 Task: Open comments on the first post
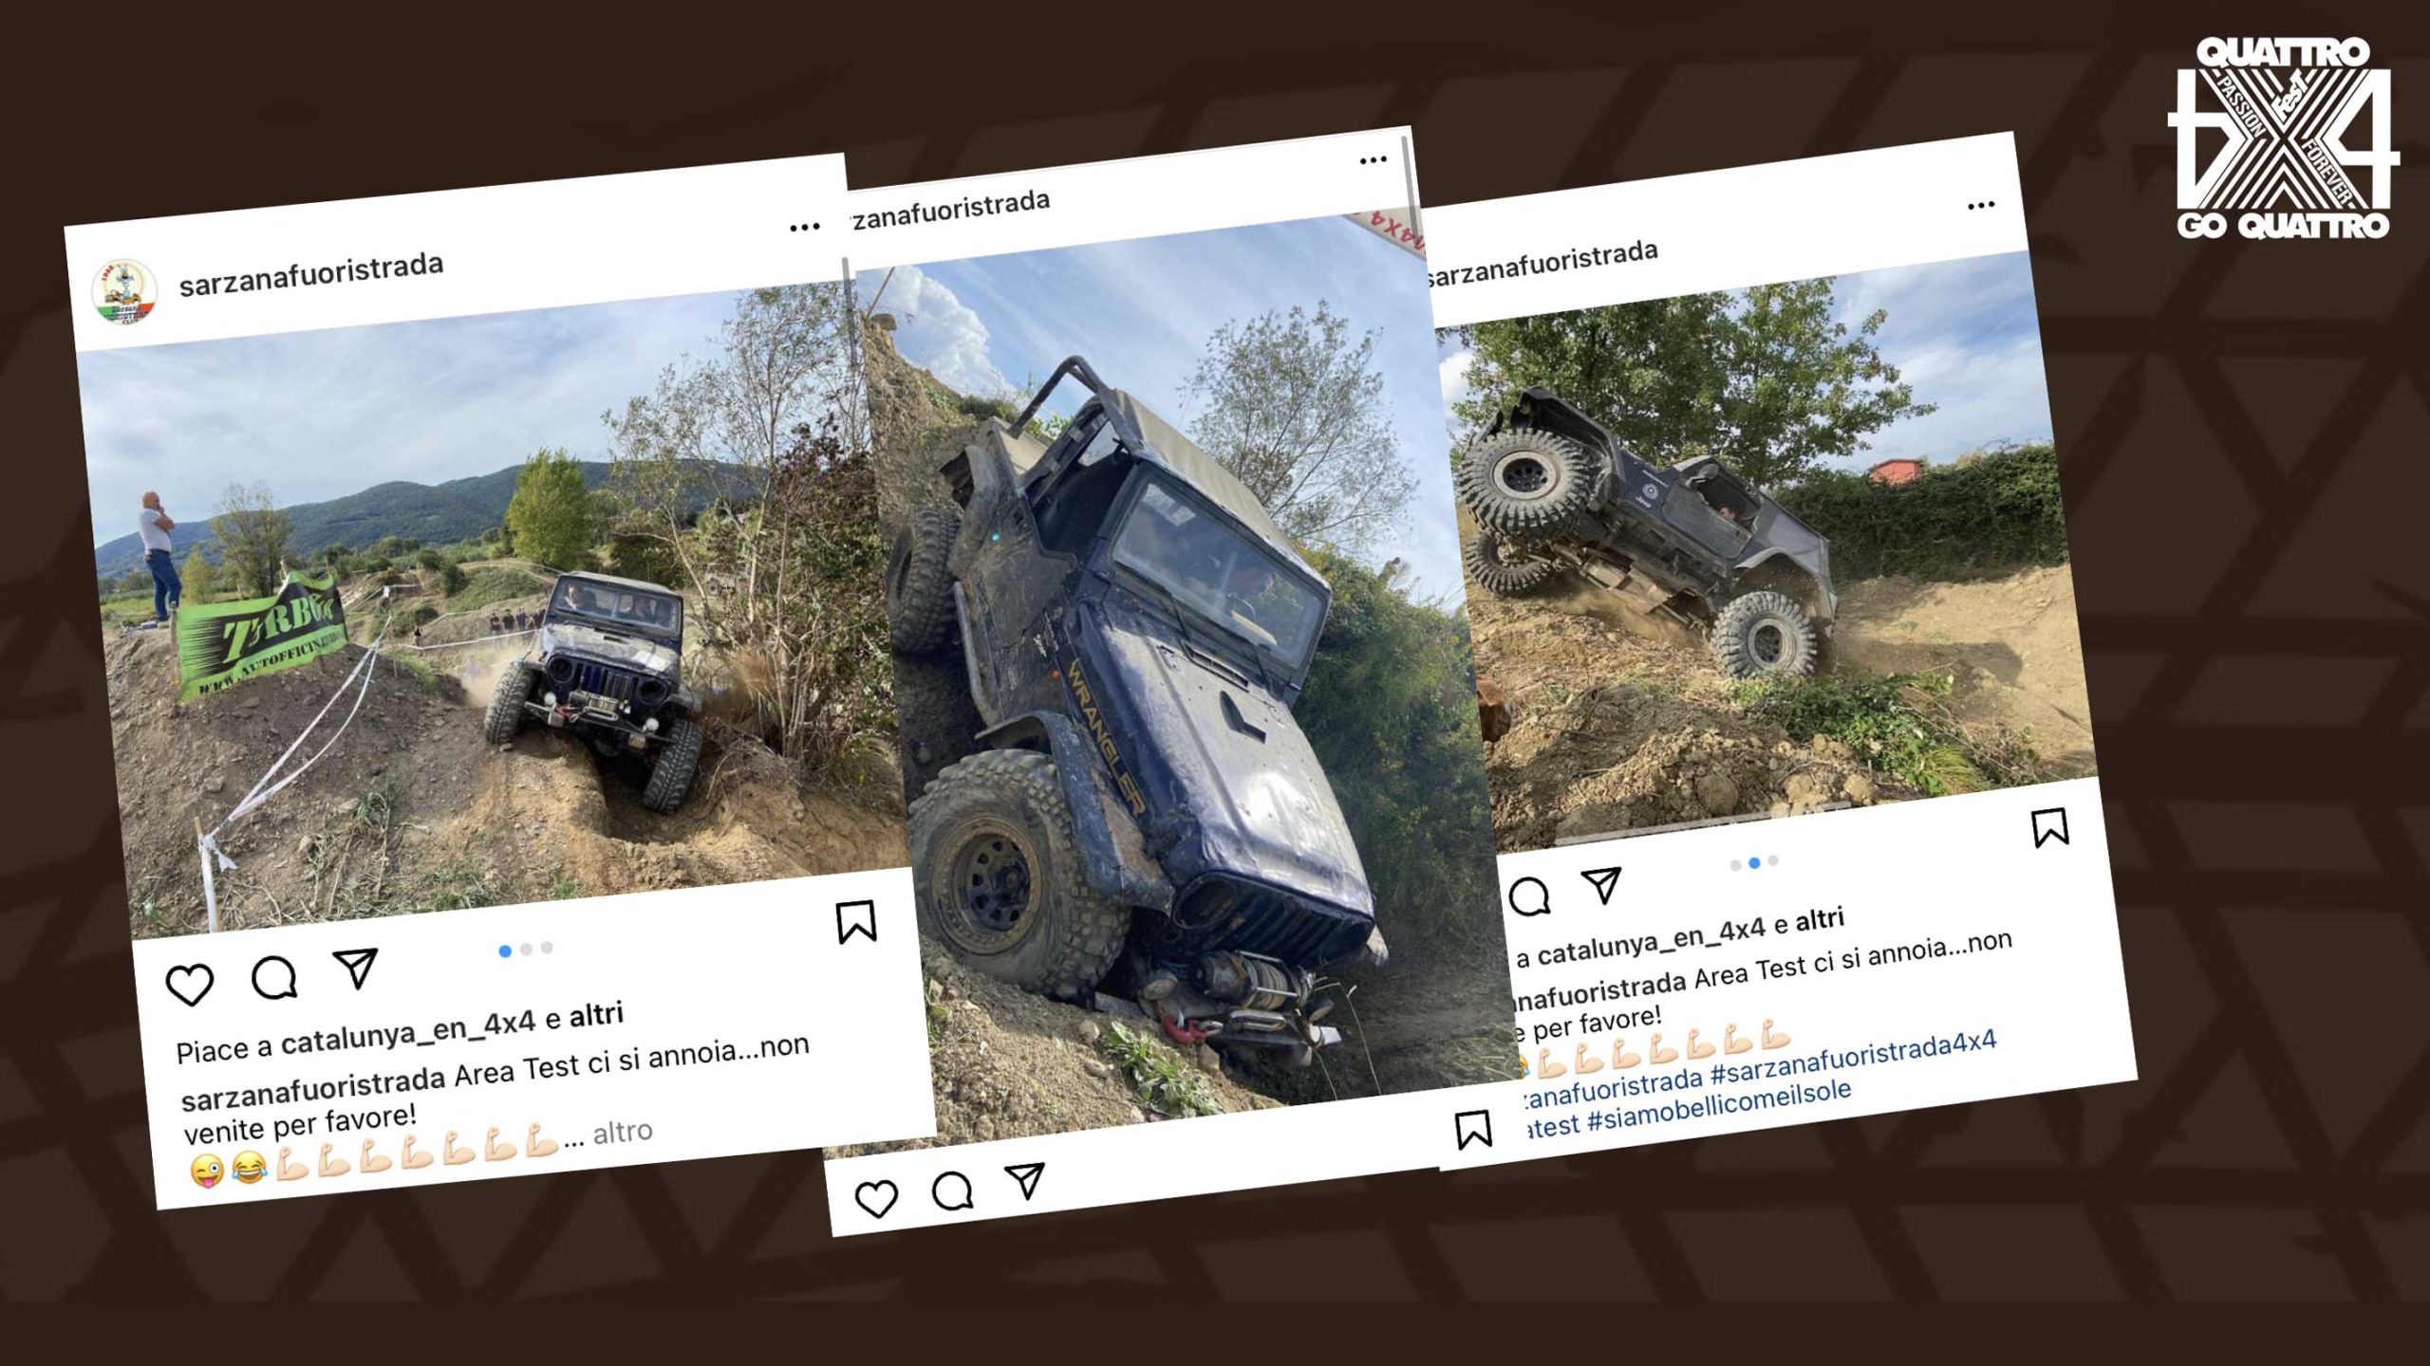tap(274, 977)
